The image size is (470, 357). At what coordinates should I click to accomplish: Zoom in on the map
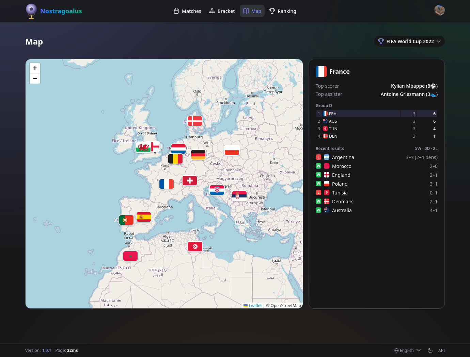click(x=35, y=68)
